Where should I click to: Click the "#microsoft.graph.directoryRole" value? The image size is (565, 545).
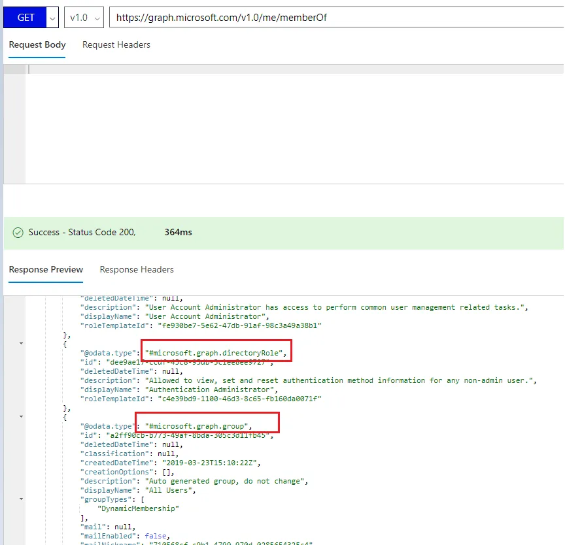pyautogui.click(x=214, y=353)
